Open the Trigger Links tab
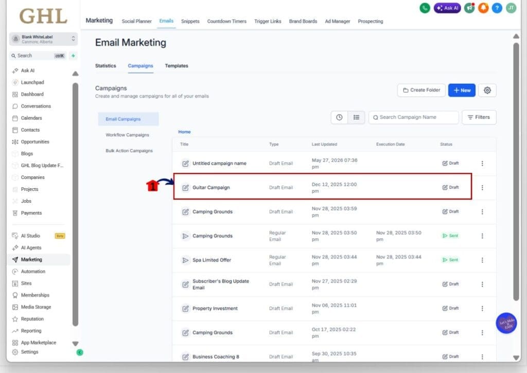Screen dimensions: 527x373 [x=268, y=21]
